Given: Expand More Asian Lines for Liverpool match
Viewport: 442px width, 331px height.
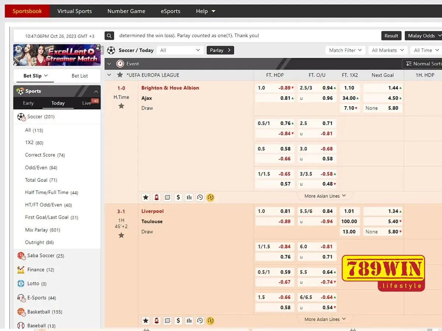Looking at the screenshot, I should pos(324,319).
